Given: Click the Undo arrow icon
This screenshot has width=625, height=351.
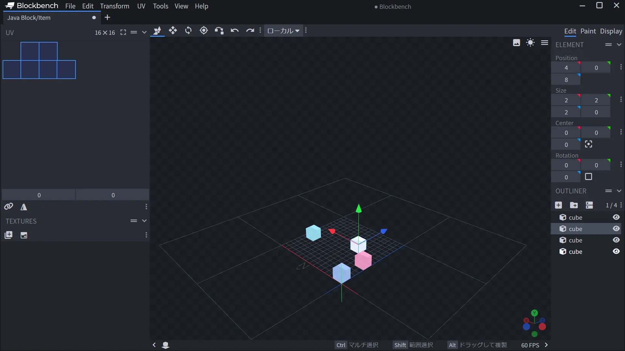Looking at the screenshot, I should click(x=234, y=31).
